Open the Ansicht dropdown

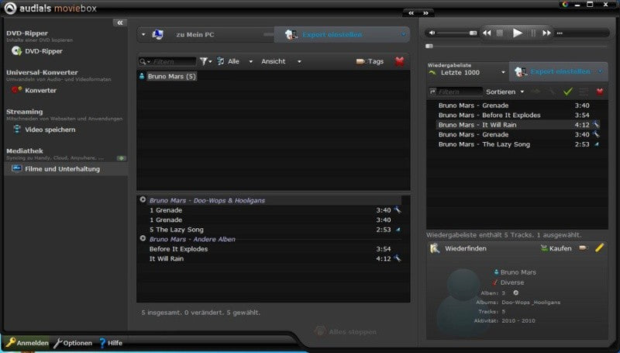tap(281, 61)
